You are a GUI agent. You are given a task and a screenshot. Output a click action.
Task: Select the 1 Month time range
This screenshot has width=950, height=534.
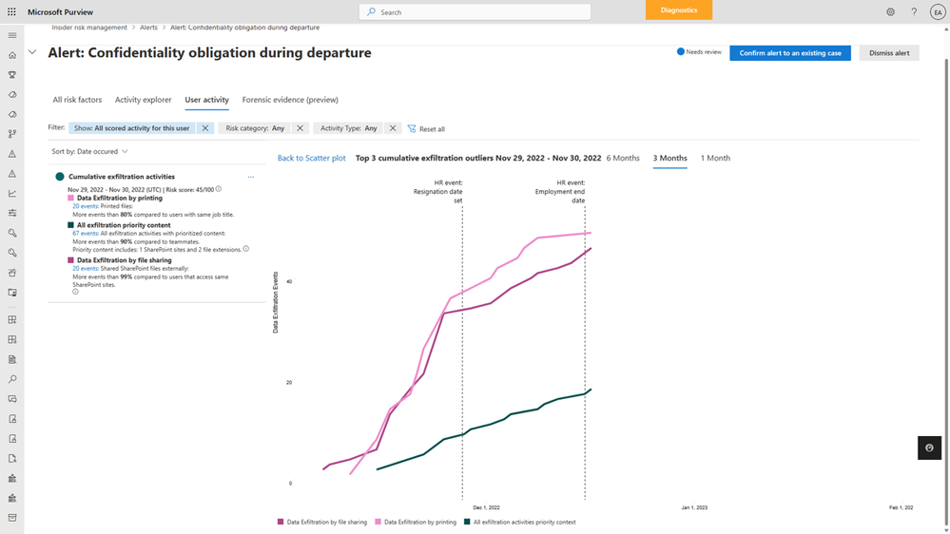coord(715,158)
